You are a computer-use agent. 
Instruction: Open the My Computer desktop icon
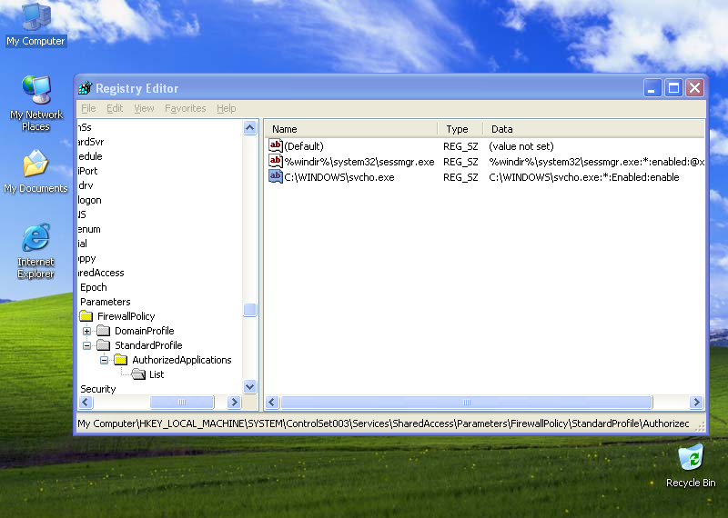coord(35,25)
